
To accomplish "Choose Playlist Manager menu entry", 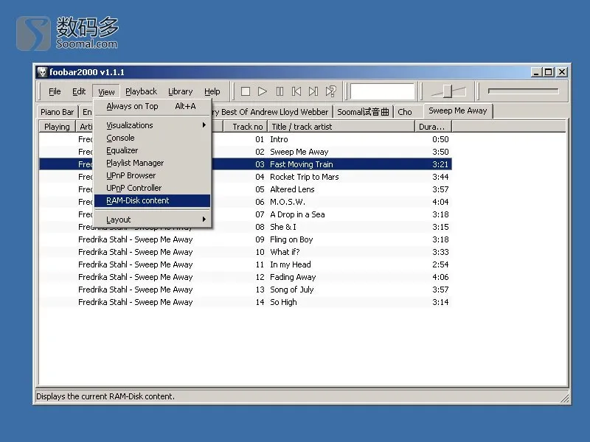I will (152, 163).
